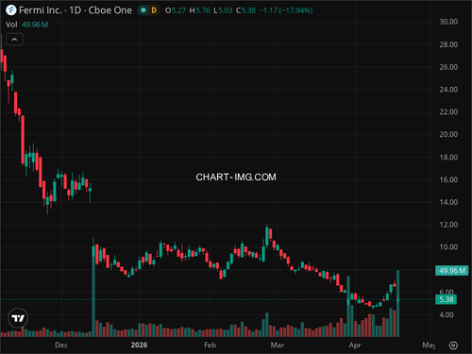Click the Mar time axis label
Image resolution: width=472 pixels, height=354 pixels.
(278, 345)
